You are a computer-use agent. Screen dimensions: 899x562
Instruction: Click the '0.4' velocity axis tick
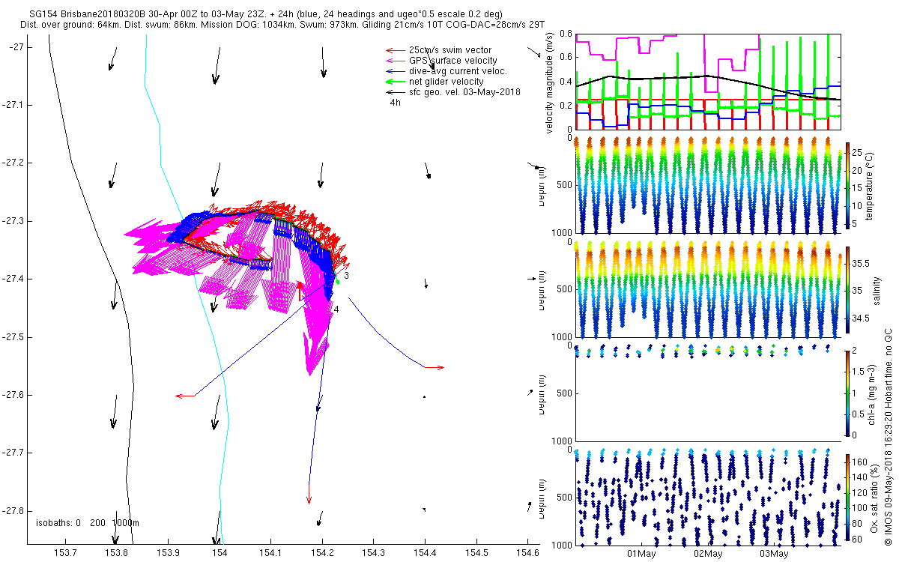pyautogui.click(x=566, y=82)
